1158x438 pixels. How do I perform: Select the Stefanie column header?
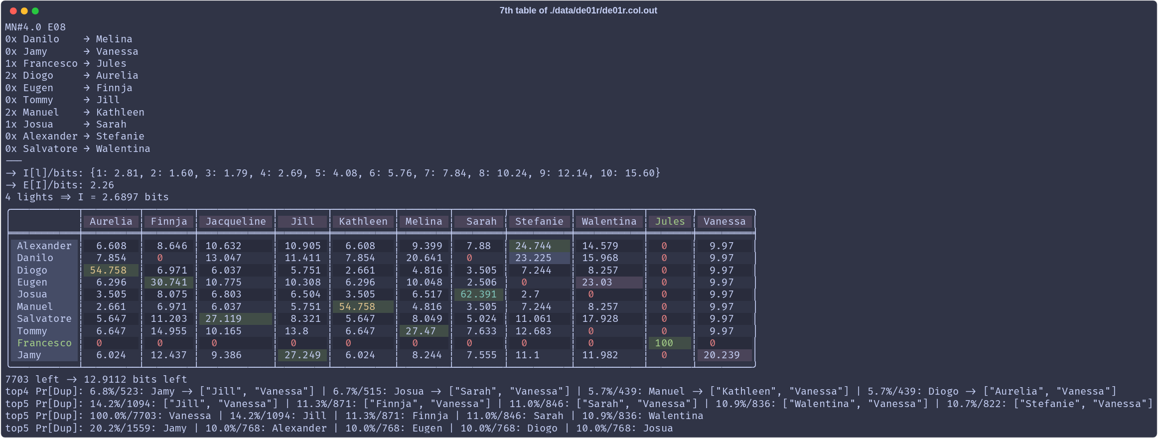pyautogui.click(x=540, y=222)
